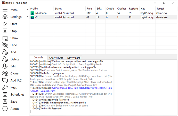Click Ch's Restarts value 22
The image size is (178, 116).
[130, 17]
